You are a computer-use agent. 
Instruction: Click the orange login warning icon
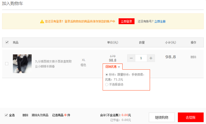[42, 22]
